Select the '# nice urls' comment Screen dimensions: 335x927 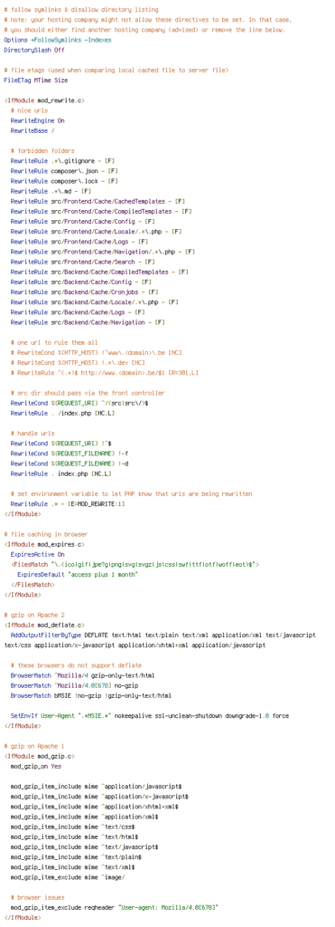tap(29, 110)
